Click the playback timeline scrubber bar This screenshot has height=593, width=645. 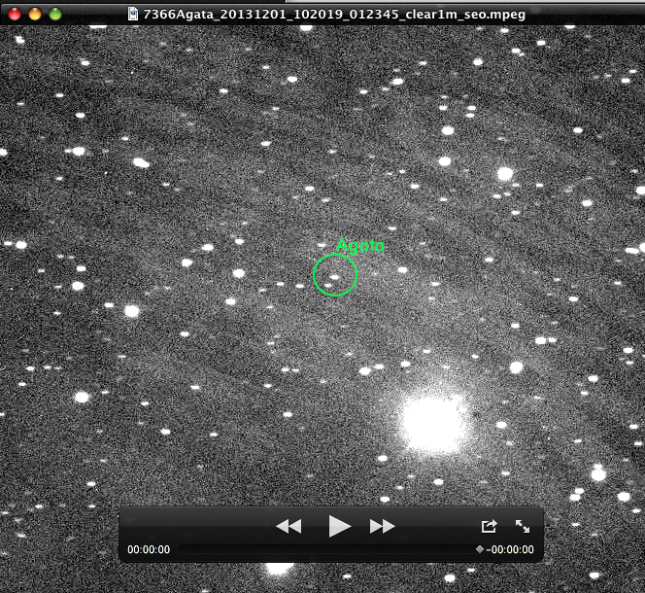328,549
